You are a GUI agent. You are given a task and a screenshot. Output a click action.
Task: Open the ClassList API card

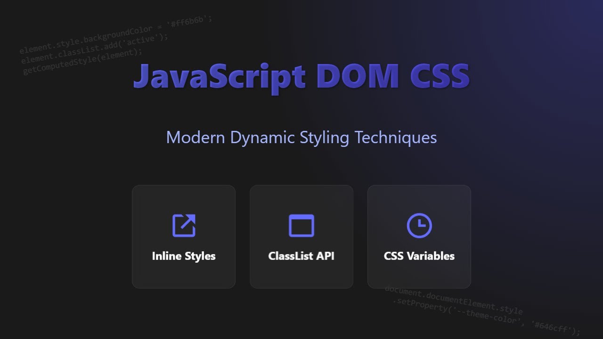click(x=301, y=236)
